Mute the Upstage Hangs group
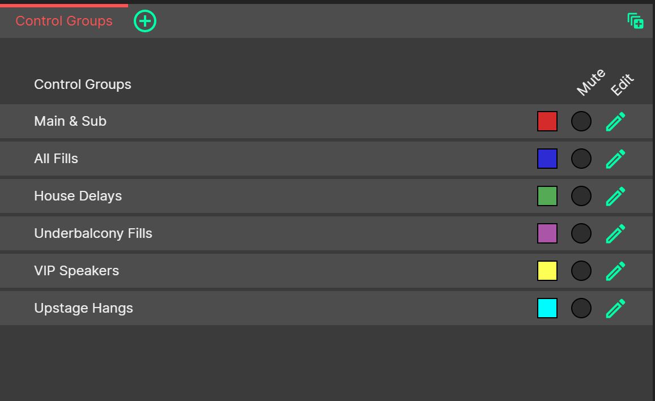655x401 pixels. click(x=581, y=308)
